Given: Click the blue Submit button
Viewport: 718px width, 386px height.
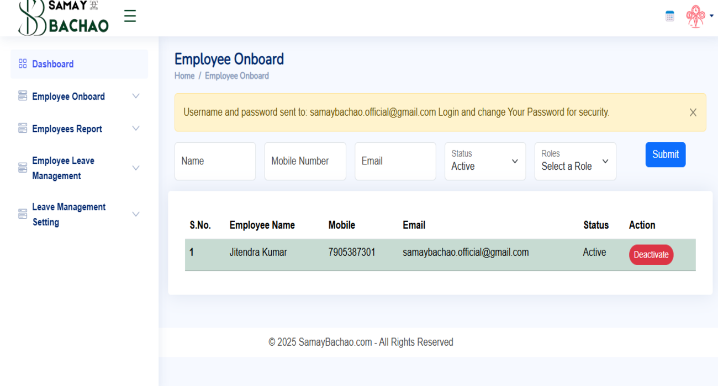Looking at the screenshot, I should pos(665,154).
